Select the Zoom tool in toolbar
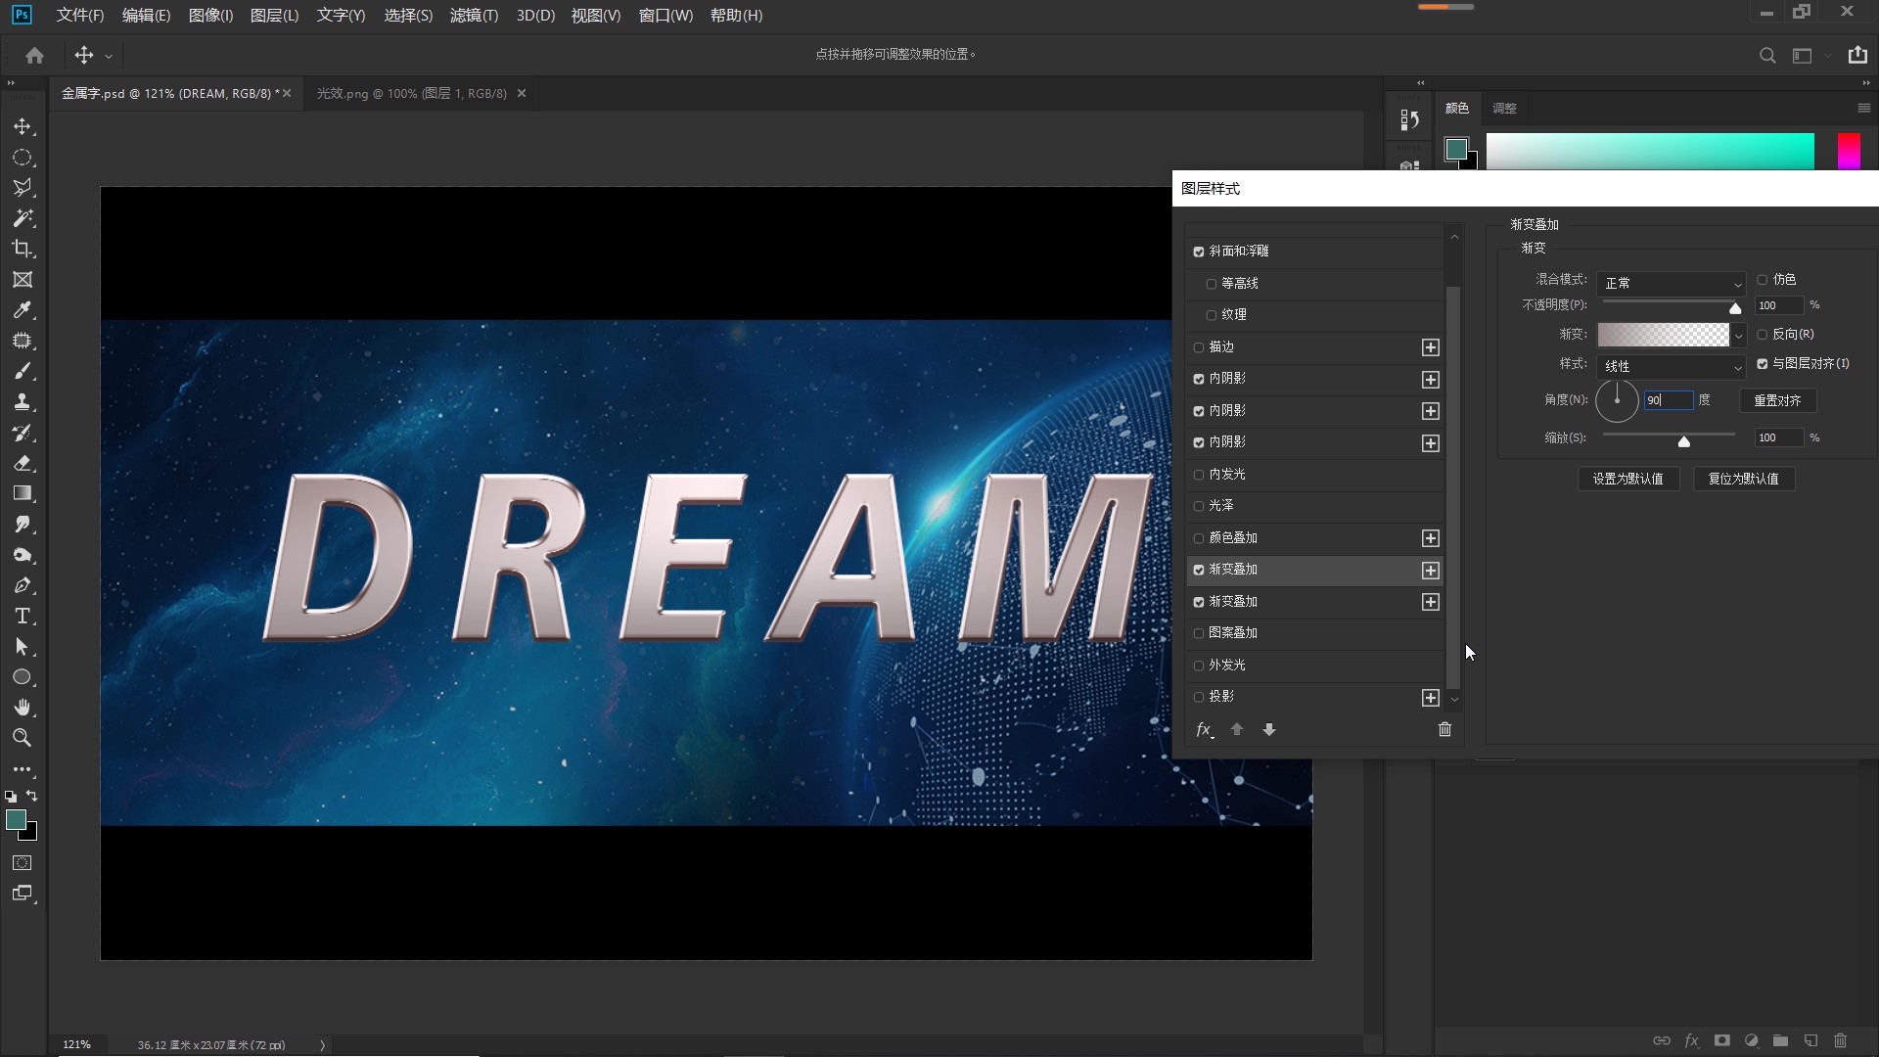The height and width of the screenshot is (1057, 1879). [x=23, y=738]
